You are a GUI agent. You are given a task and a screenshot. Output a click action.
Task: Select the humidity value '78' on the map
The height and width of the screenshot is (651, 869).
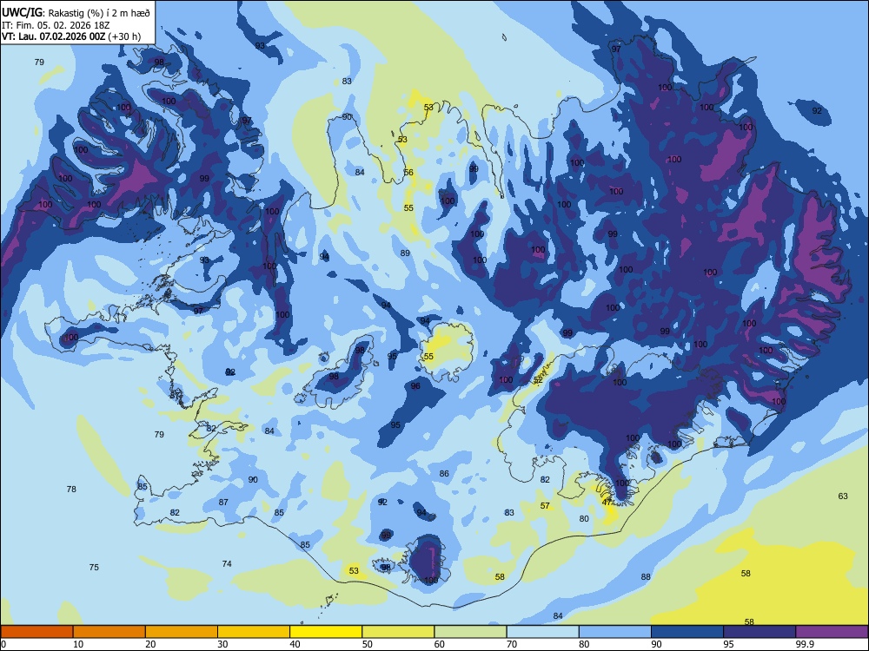(71, 489)
